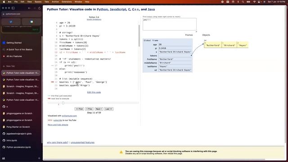The height and width of the screenshot is (162, 288).
Task: Click the jagadeeshrajarajan's gists GitHub icon
Action: point(4,134)
